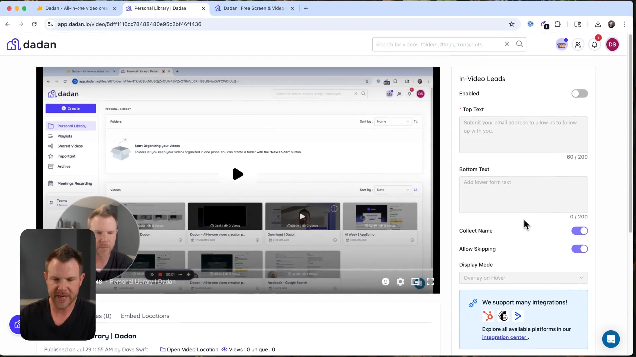Click the site info icon in the address bar

coord(50,24)
